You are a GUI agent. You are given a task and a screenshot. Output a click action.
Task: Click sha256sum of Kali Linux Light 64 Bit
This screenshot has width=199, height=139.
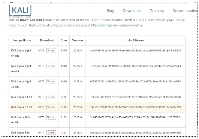pyautogui.click(x=136, y=51)
